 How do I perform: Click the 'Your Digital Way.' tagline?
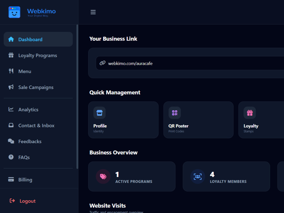click(38, 16)
